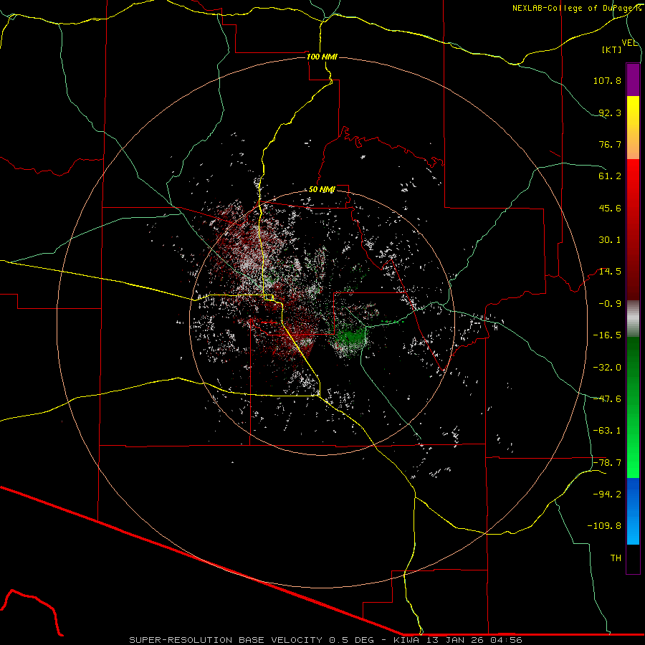Click the gray near-zero segment of the color bar
The width and height of the screenshot is (645, 645).
click(633, 319)
